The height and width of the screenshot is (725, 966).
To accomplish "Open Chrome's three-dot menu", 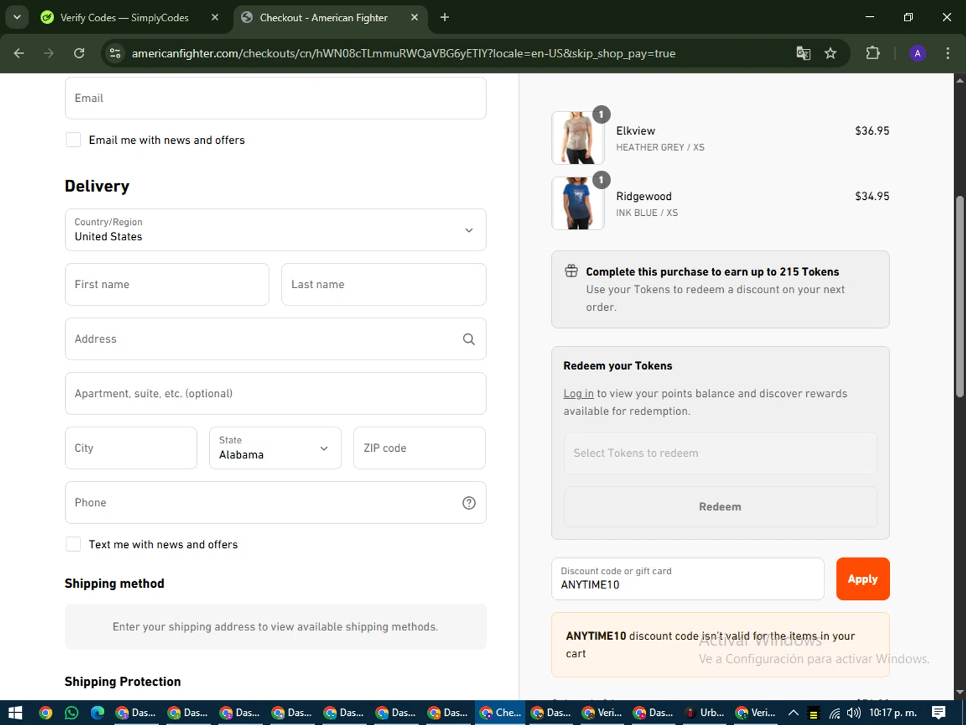I will click(x=947, y=53).
